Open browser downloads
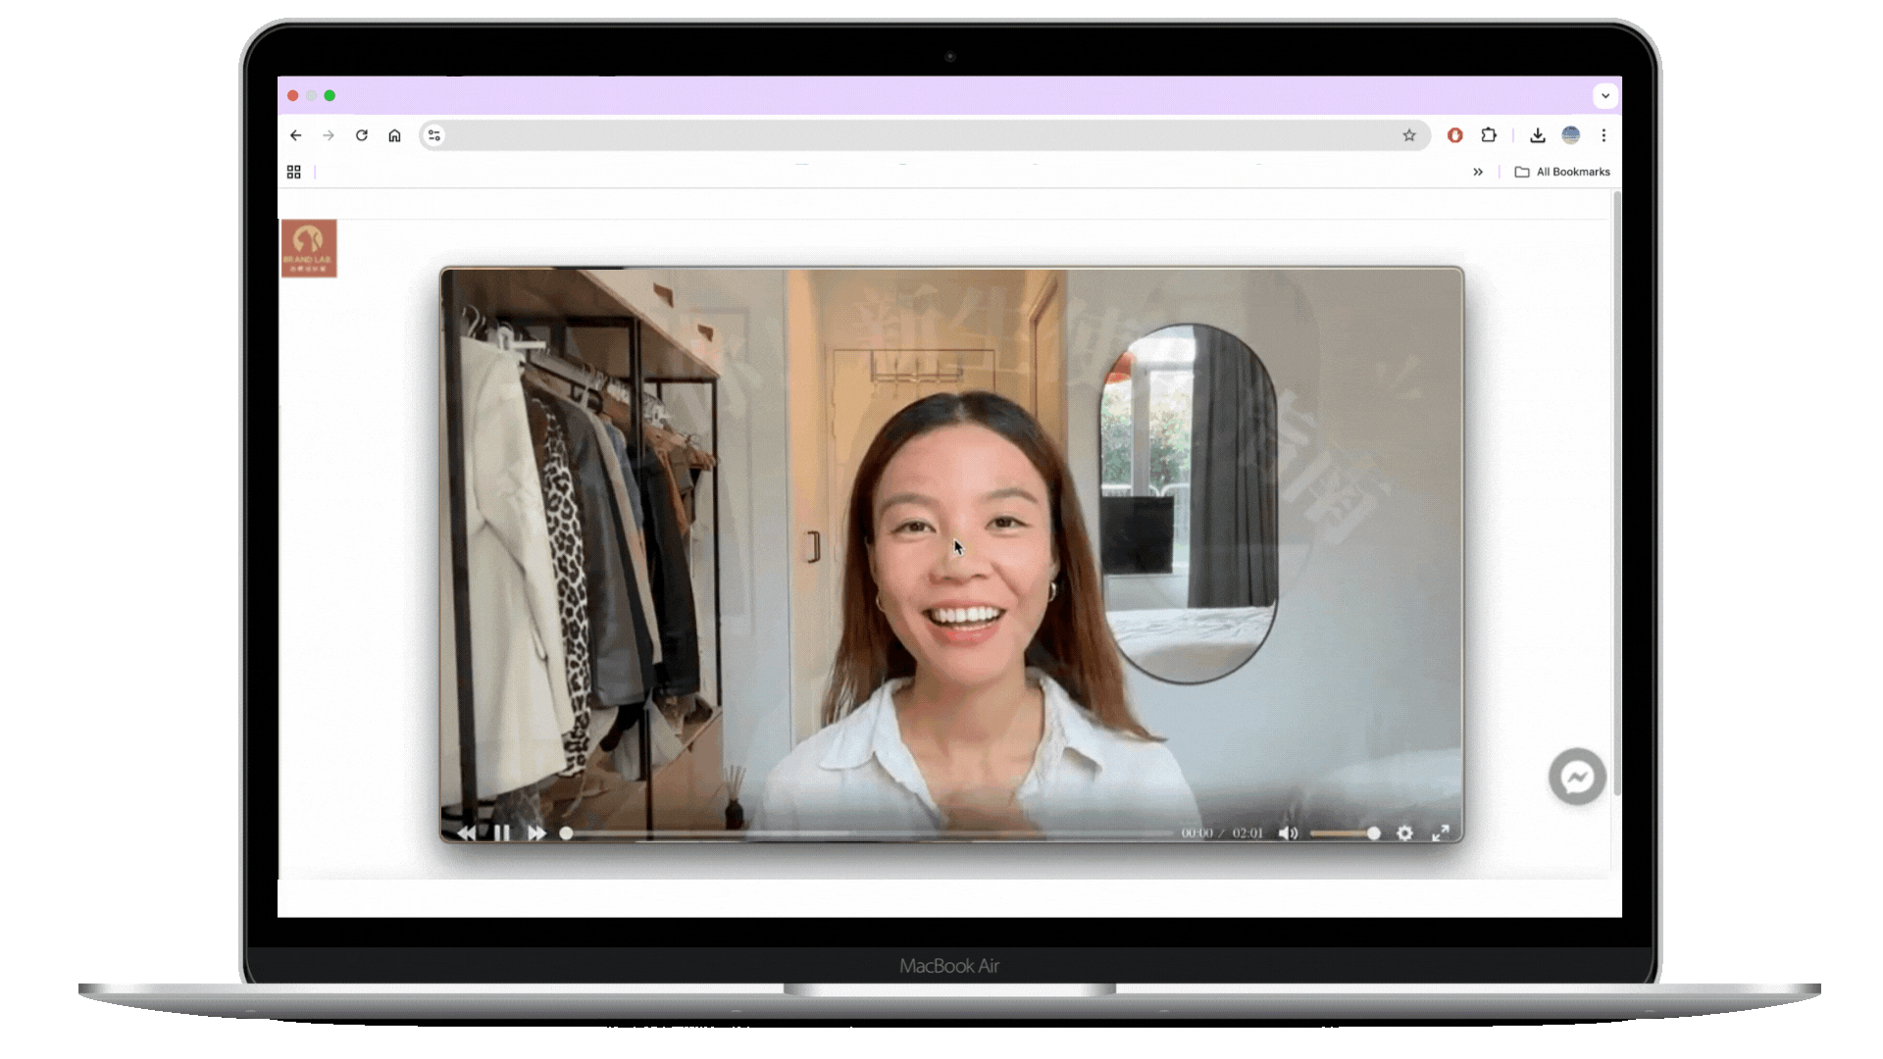The height and width of the screenshot is (1059, 1883). pos(1538,135)
